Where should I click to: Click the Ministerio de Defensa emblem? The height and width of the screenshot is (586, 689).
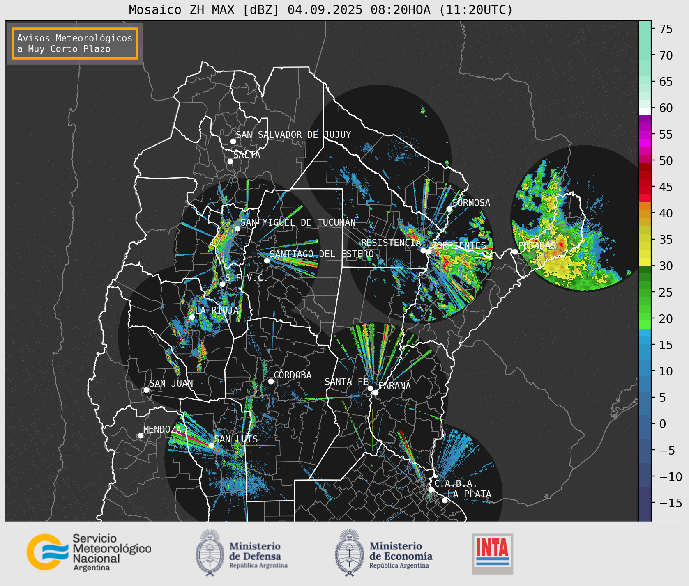210,552
